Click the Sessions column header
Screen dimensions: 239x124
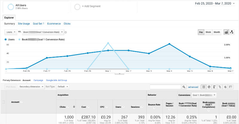pyautogui.click(x=135, y=107)
